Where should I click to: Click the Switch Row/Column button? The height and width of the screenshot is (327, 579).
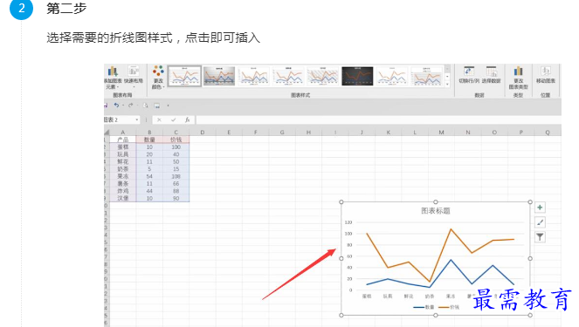(469, 75)
